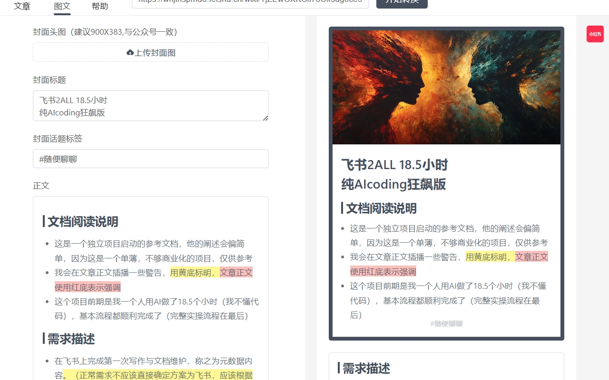The image size is (609, 380).
Task: Click the 封面标题 text area
Action: click(x=151, y=106)
